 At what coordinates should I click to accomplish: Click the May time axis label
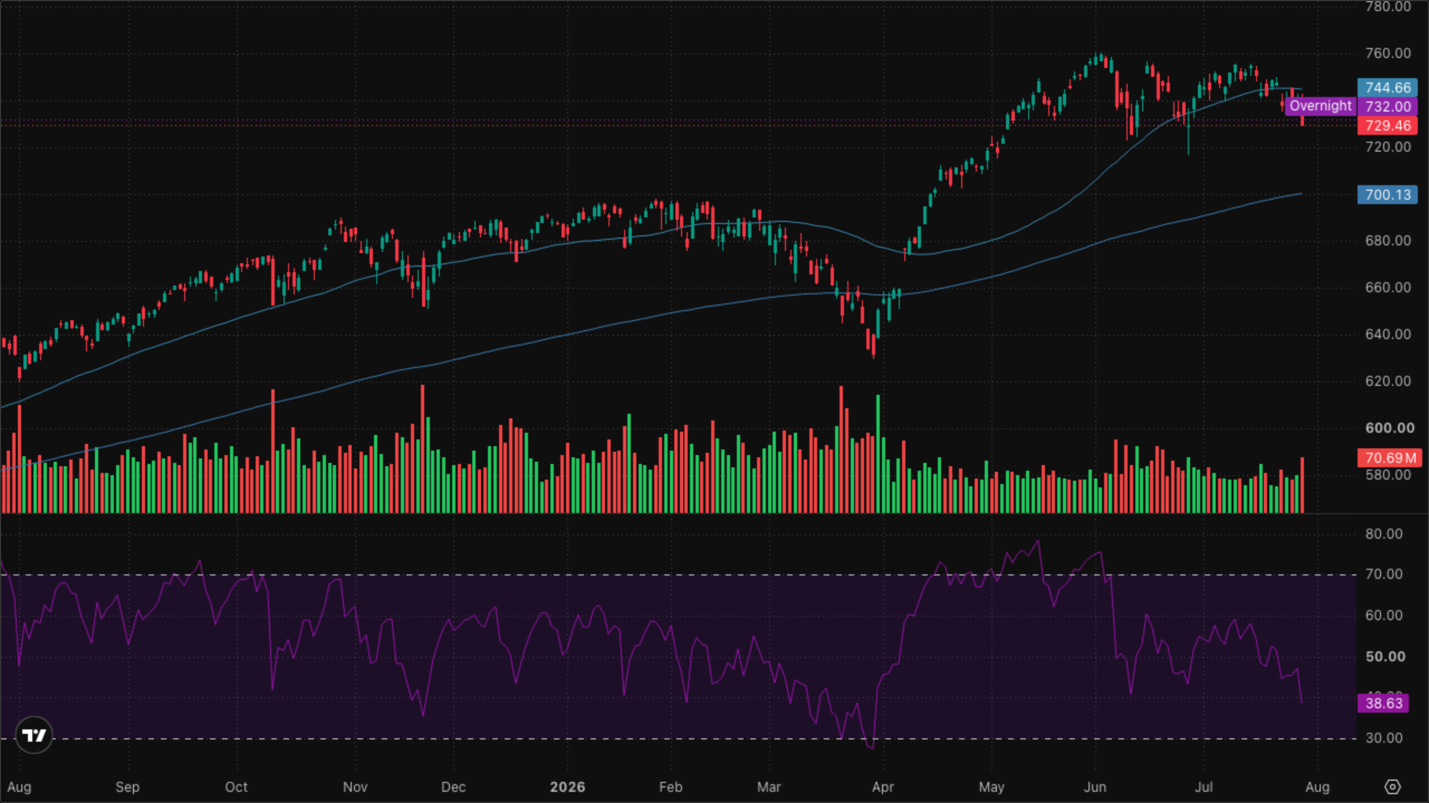[991, 787]
